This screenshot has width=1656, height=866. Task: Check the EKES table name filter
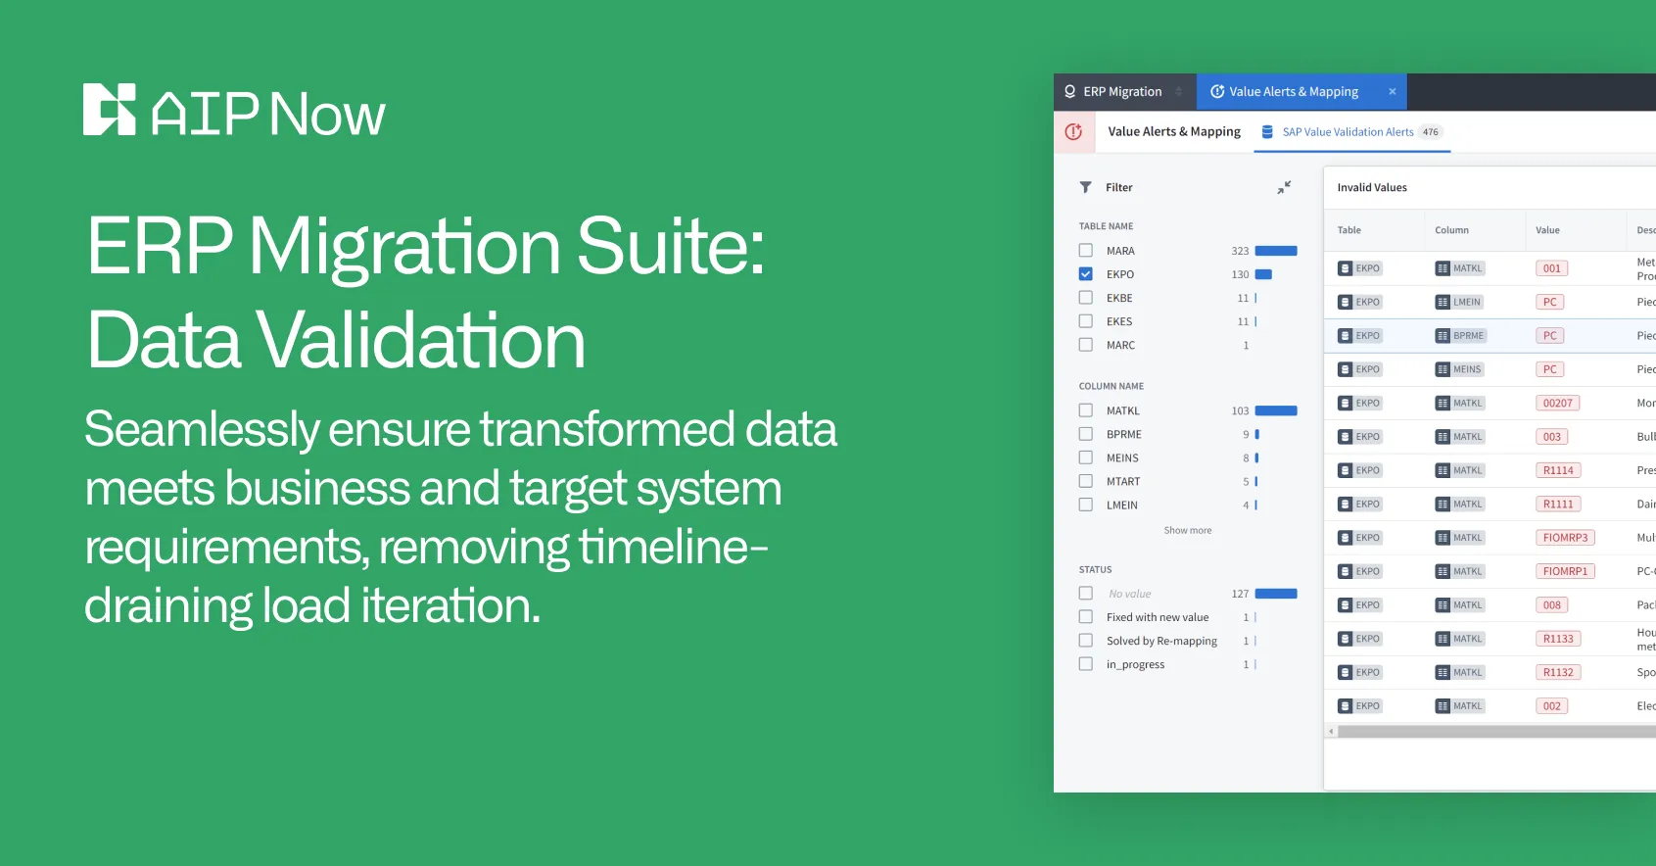[1085, 321]
